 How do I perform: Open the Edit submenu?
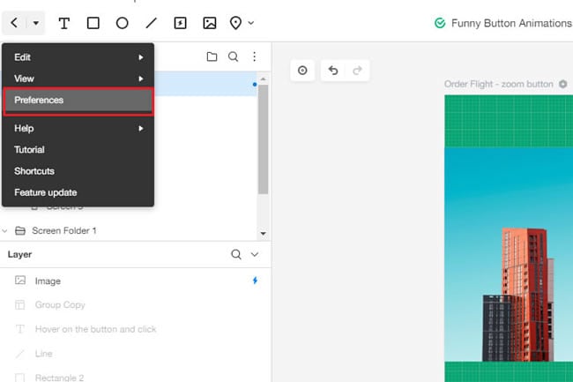coord(78,57)
